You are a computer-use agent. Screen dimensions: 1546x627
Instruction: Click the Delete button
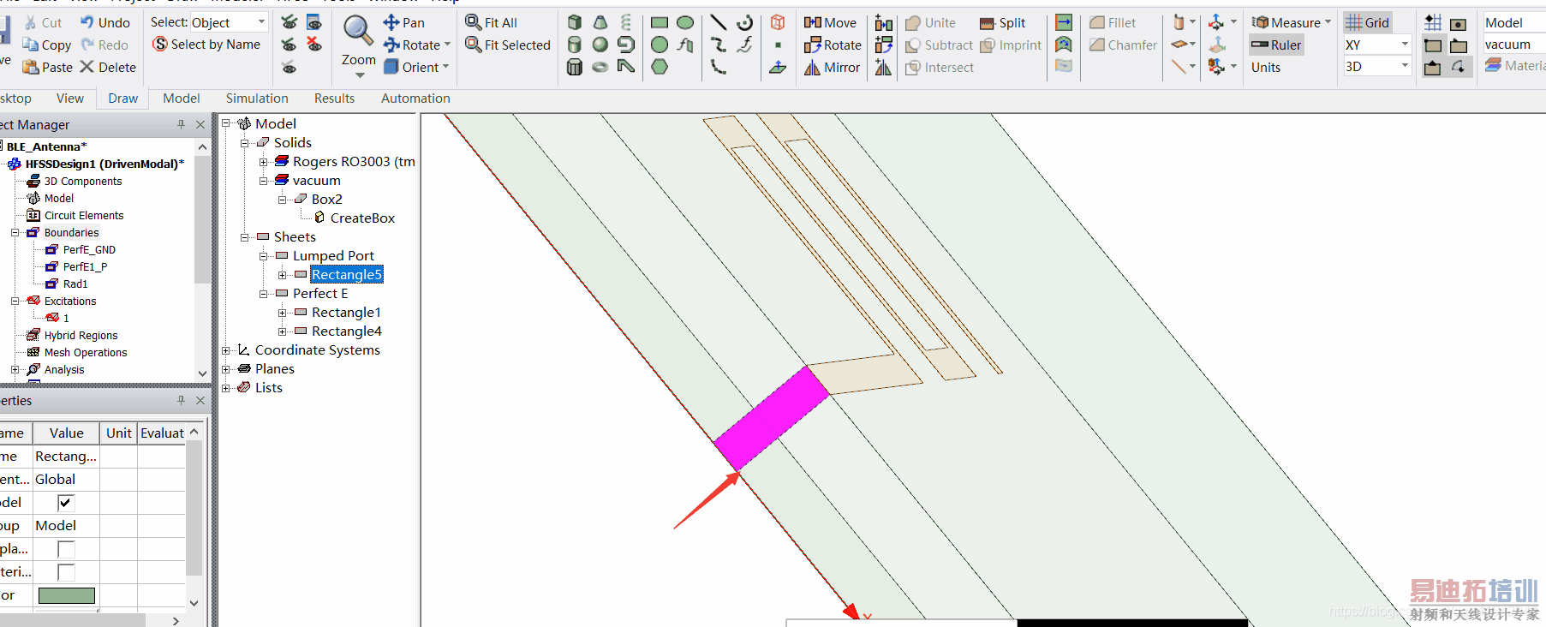108,67
